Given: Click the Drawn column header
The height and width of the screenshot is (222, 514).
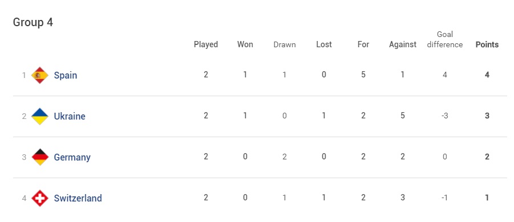Looking at the screenshot, I should click(285, 45).
